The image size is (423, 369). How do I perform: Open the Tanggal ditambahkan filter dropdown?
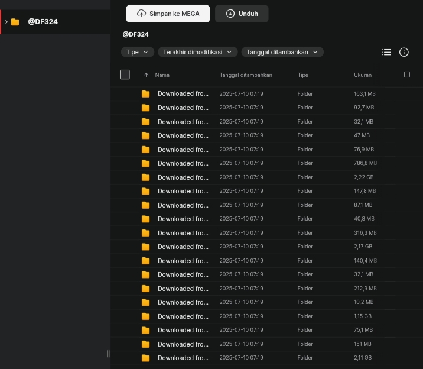click(282, 52)
